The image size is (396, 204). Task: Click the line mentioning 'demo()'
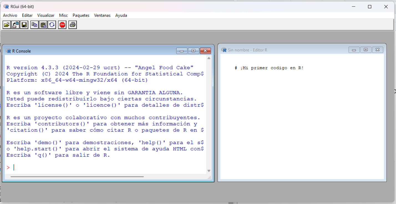click(105, 143)
